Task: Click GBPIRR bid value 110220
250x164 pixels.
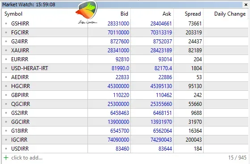Action: coord(121,95)
